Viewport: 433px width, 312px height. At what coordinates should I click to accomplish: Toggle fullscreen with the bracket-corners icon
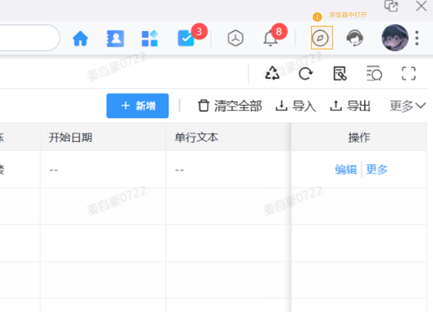408,74
